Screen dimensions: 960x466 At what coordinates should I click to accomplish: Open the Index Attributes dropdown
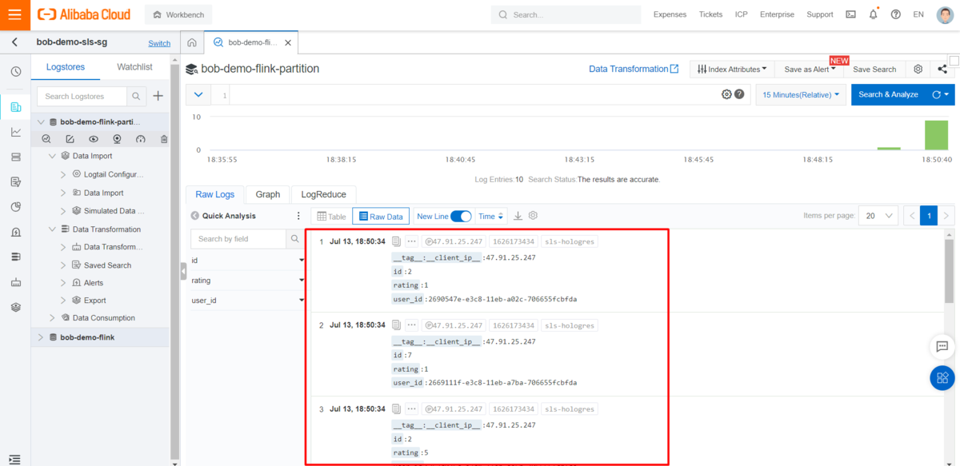(732, 70)
